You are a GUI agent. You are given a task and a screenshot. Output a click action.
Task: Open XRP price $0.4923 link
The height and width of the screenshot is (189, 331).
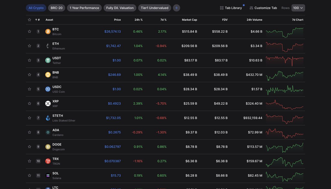tap(114, 104)
